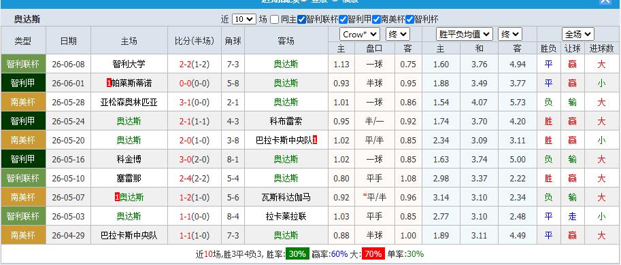Image resolution: width=621 pixels, height=265 pixels.
Task: Open the 终 dropdown next to 胜平负均值
Action: 510,35
